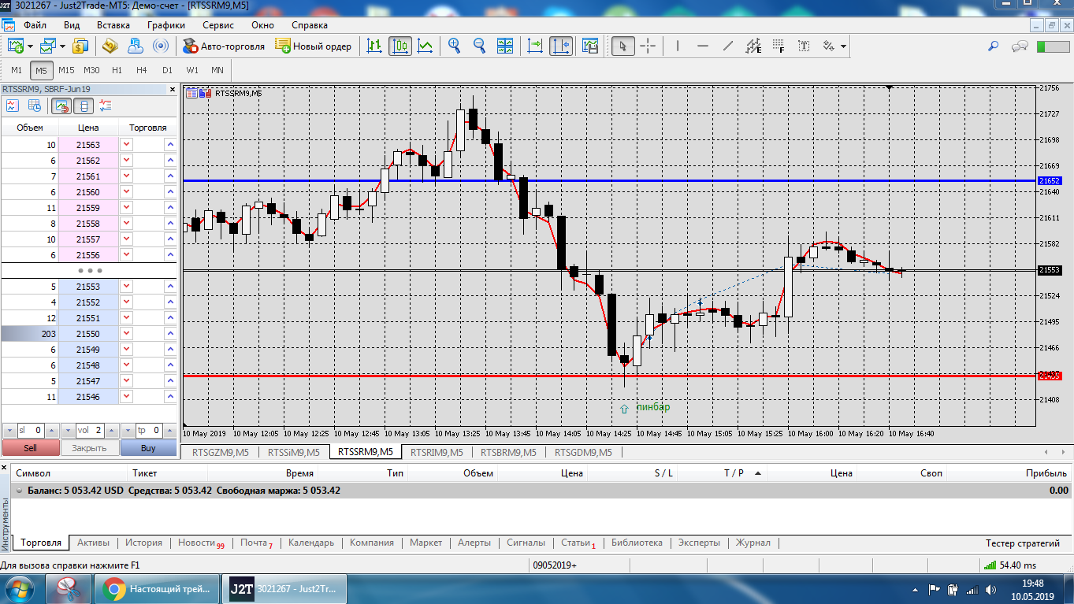Toggle chart auto scroll to latest bar
The image size is (1074, 604).
click(x=536, y=46)
